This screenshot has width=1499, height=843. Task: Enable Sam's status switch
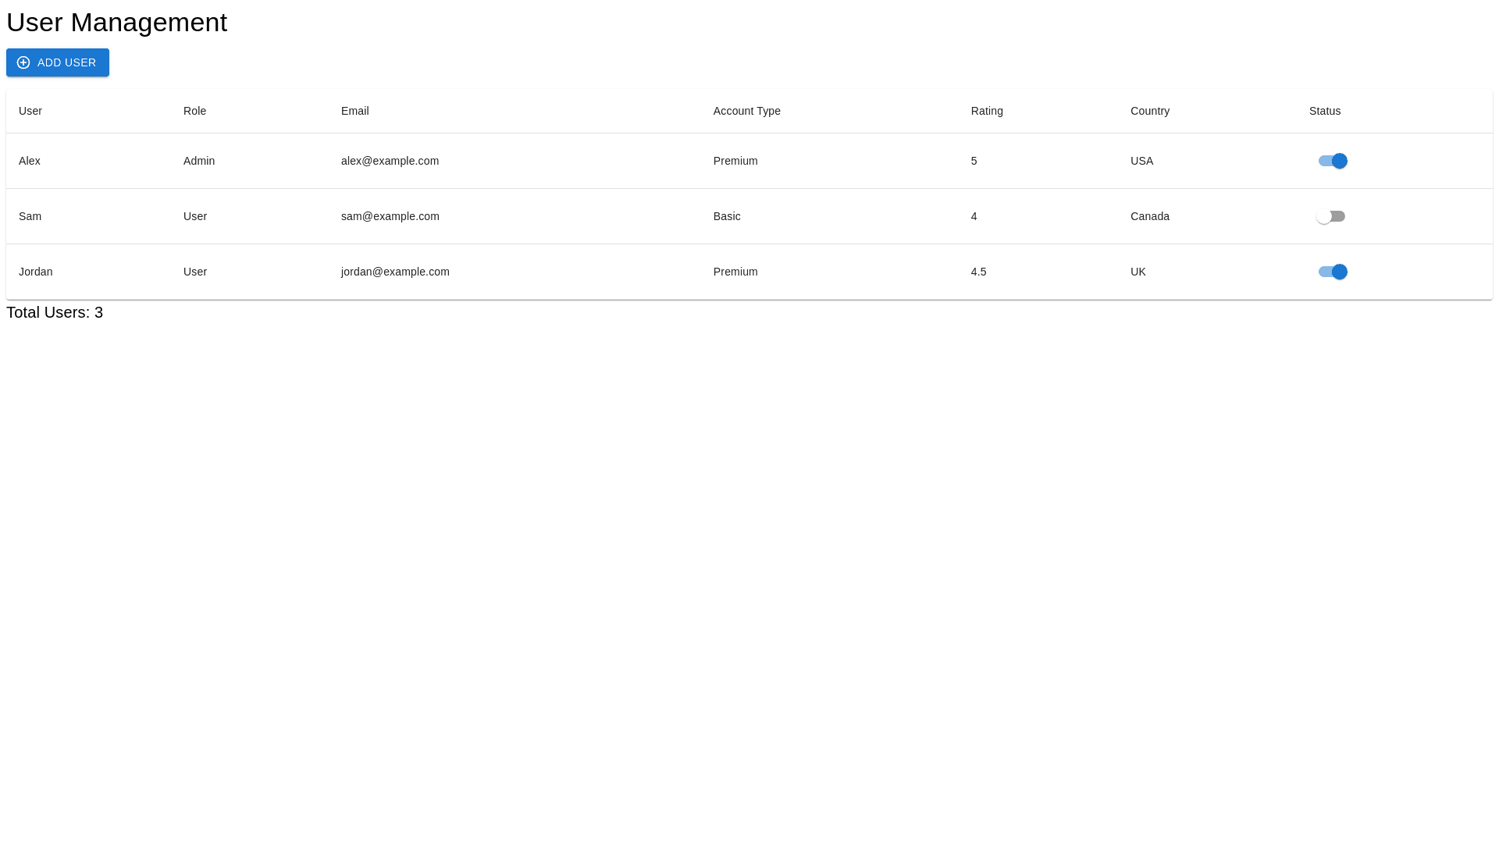point(1330,216)
